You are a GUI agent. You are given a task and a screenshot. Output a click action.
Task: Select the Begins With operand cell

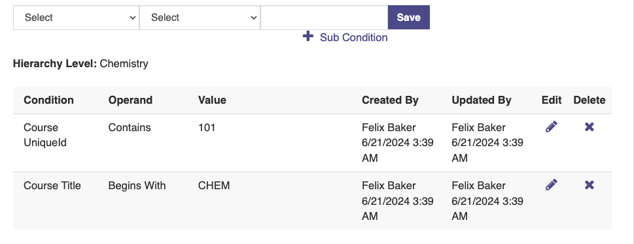point(137,185)
